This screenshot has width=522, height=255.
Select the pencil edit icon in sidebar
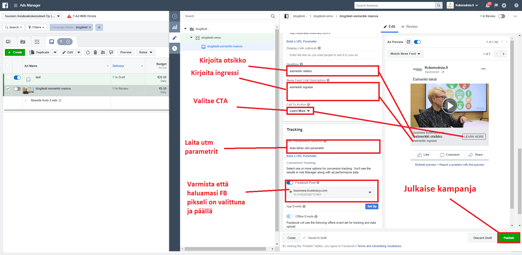pyautogui.click(x=175, y=38)
